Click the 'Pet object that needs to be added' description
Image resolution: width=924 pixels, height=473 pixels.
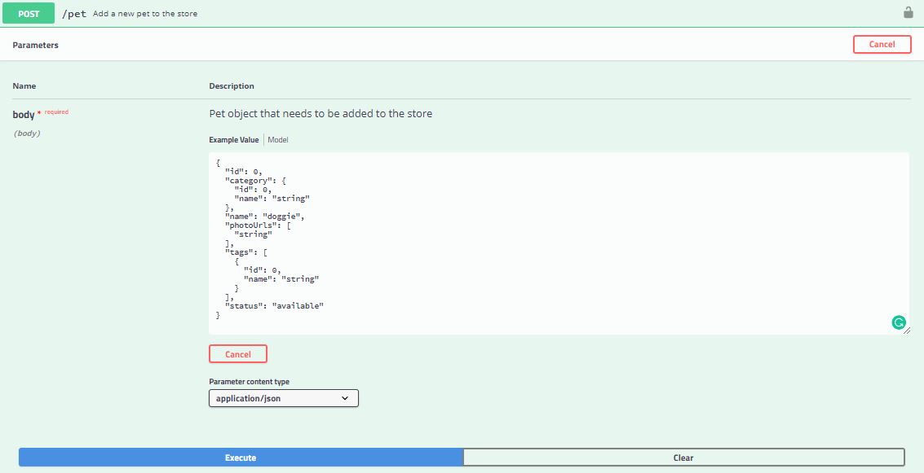pyautogui.click(x=321, y=114)
